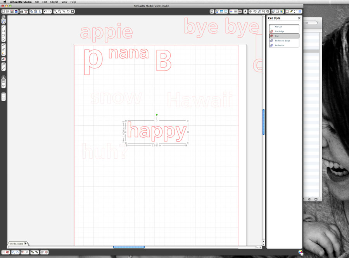Select the faint 'huh?' text object
The height and width of the screenshot is (258, 349).
(105, 151)
